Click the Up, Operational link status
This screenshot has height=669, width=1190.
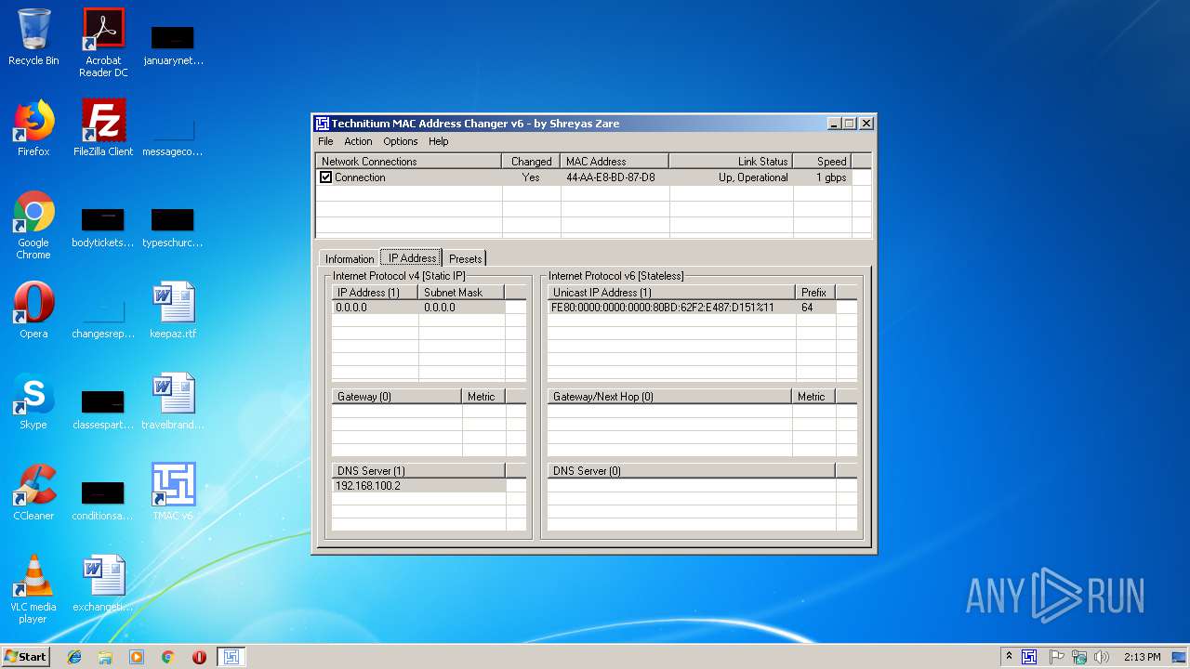pos(753,177)
